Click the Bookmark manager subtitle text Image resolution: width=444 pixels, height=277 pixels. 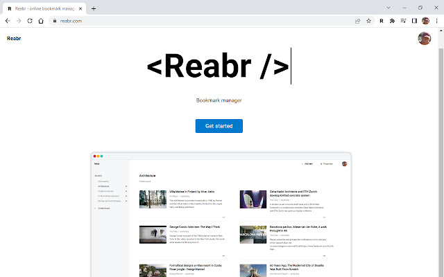(x=219, y=100)
